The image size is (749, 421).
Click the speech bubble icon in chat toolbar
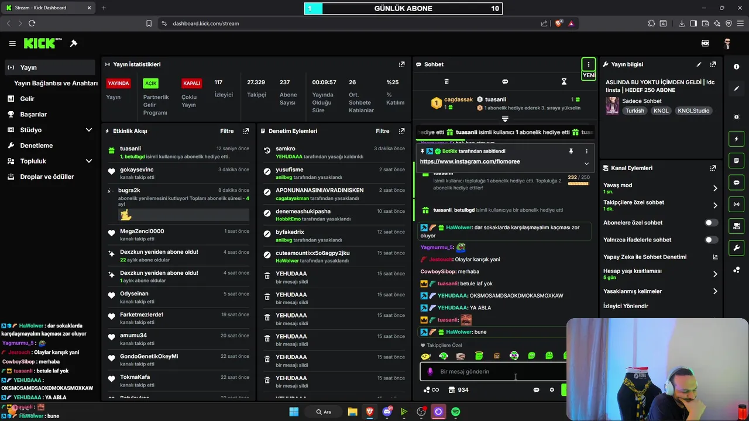click(x=505, y=81)
